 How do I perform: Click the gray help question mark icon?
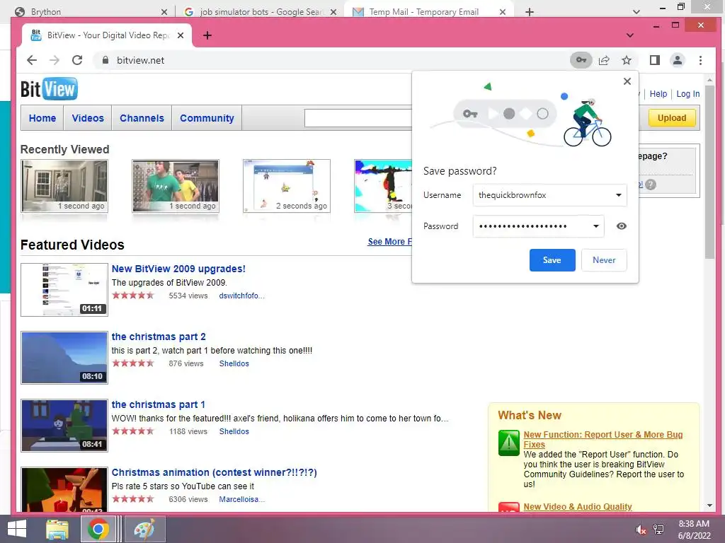coord(651,185)
